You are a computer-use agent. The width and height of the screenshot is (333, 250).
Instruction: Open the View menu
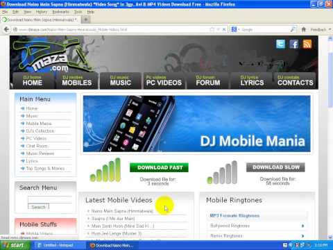[28, 12]
